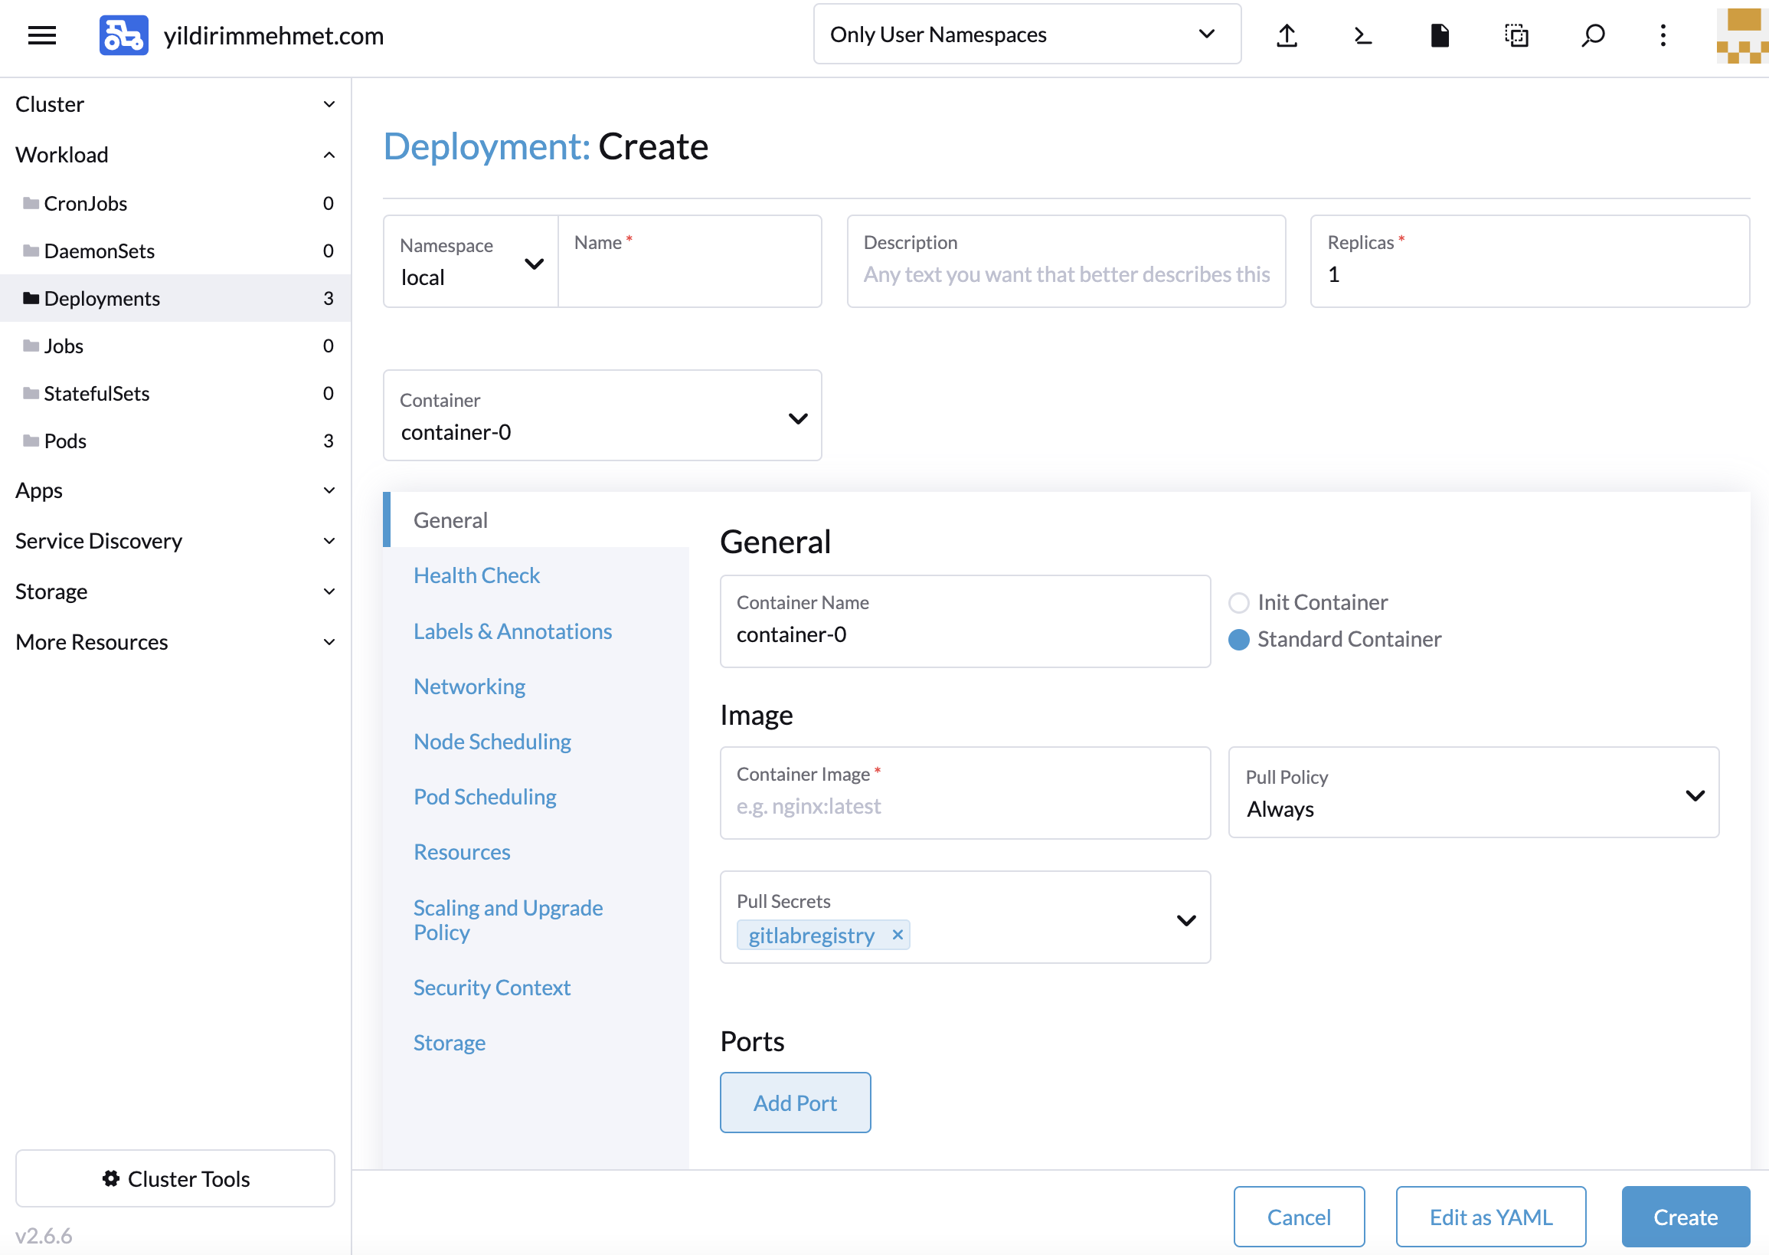Click into the deployment Name field
This screenshot has height=1255, width=1769.
[x=690, y=261]
